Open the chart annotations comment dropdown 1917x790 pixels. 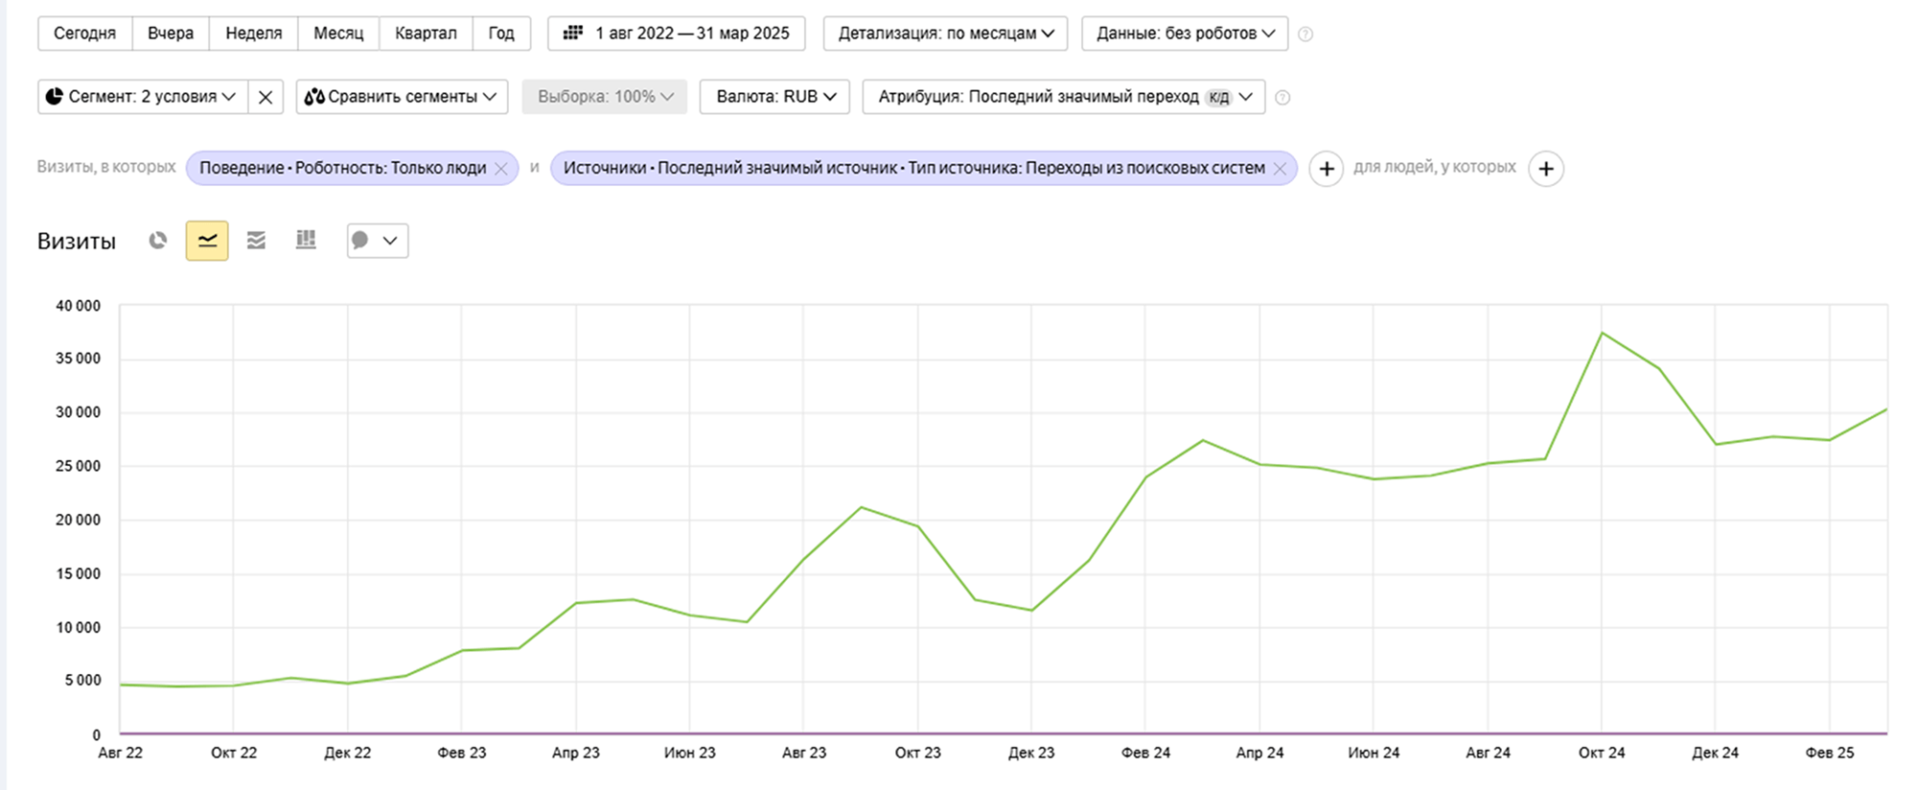click(378, 241)
